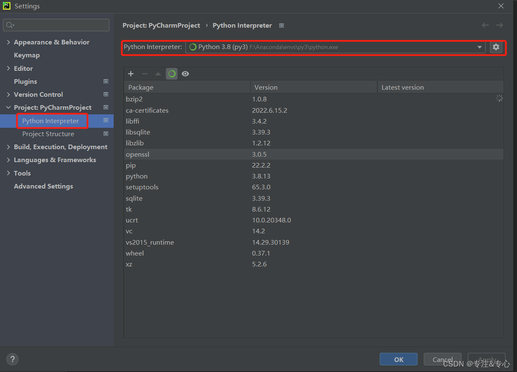Click version 10.0.20348.0 cell
The width and height of the screenshot is (517, 372).
(271, 220)
